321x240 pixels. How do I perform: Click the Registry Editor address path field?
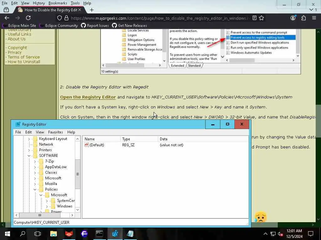click(131, 222)
